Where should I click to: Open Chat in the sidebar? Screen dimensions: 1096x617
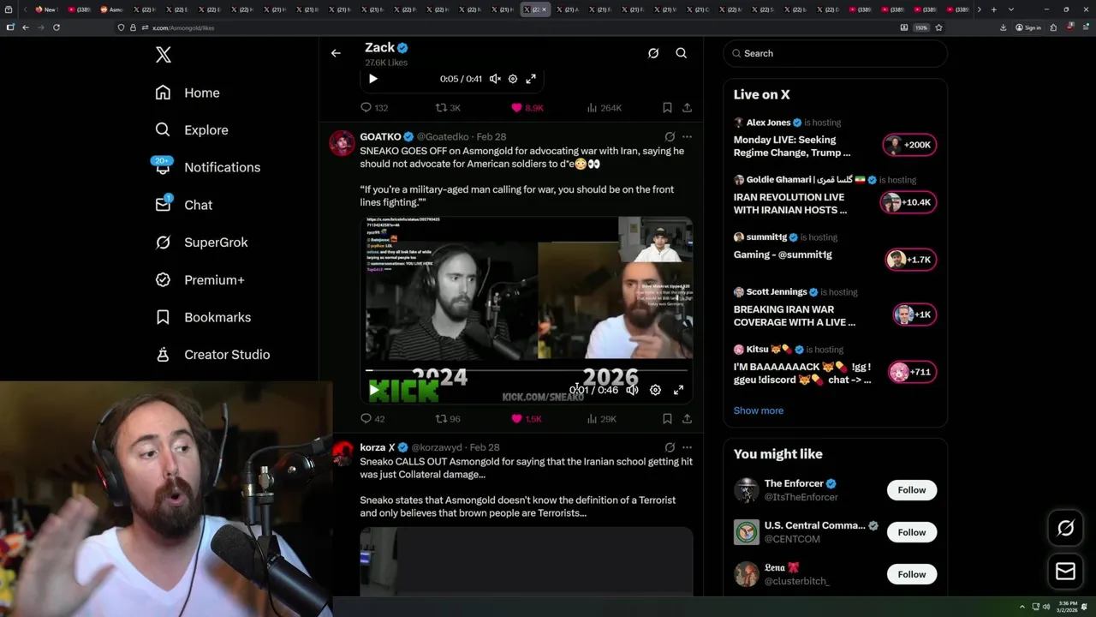(183, 205)
